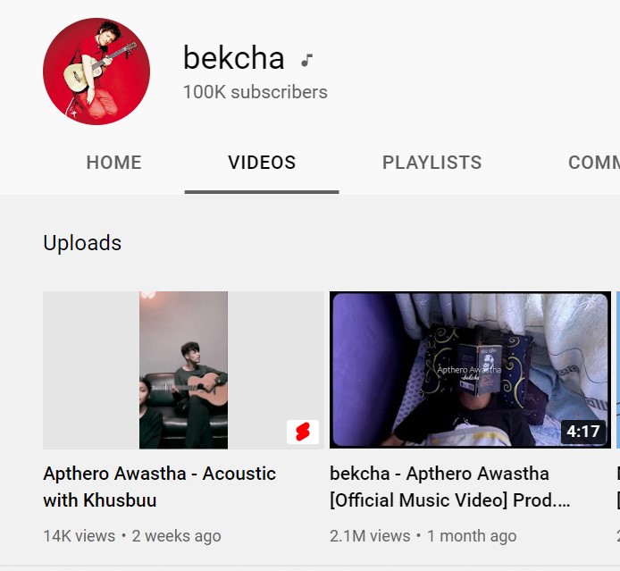Switch to the PLAYLISTS tab
The image size is (620, 571).
click(431, 163)
